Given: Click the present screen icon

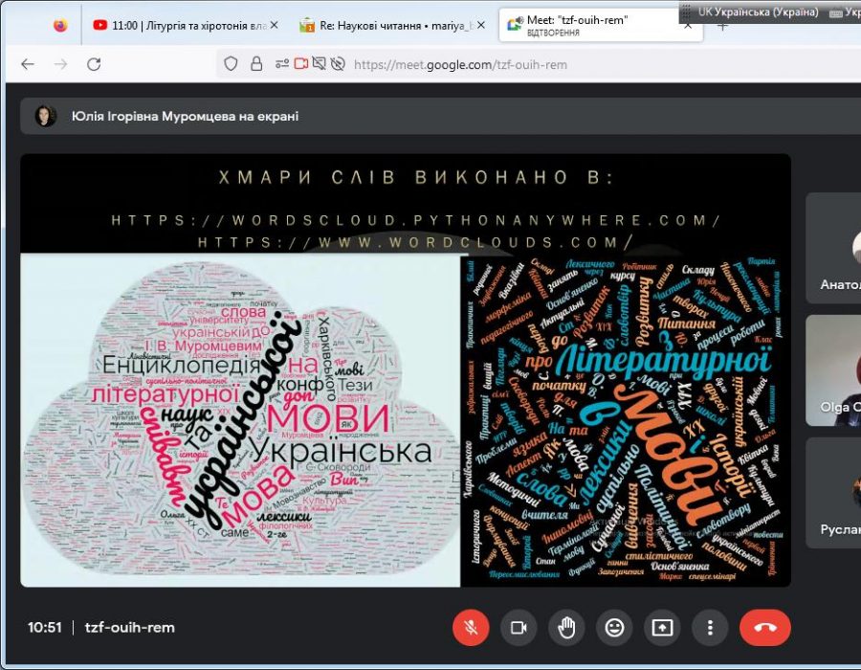Looking at the screenshot, I should click(662, 628).
